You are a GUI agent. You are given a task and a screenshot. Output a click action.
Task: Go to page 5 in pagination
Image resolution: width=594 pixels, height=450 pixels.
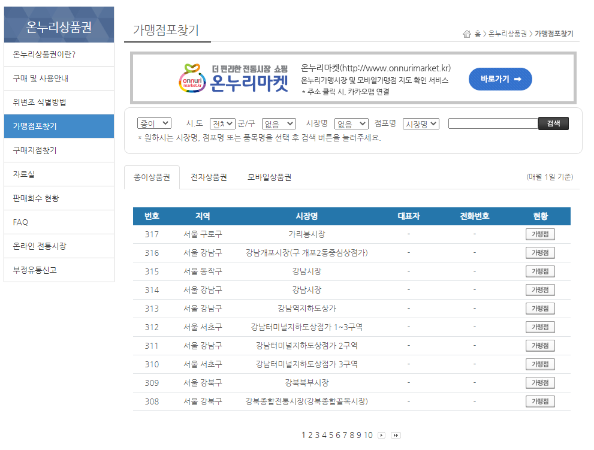[331, 435]
